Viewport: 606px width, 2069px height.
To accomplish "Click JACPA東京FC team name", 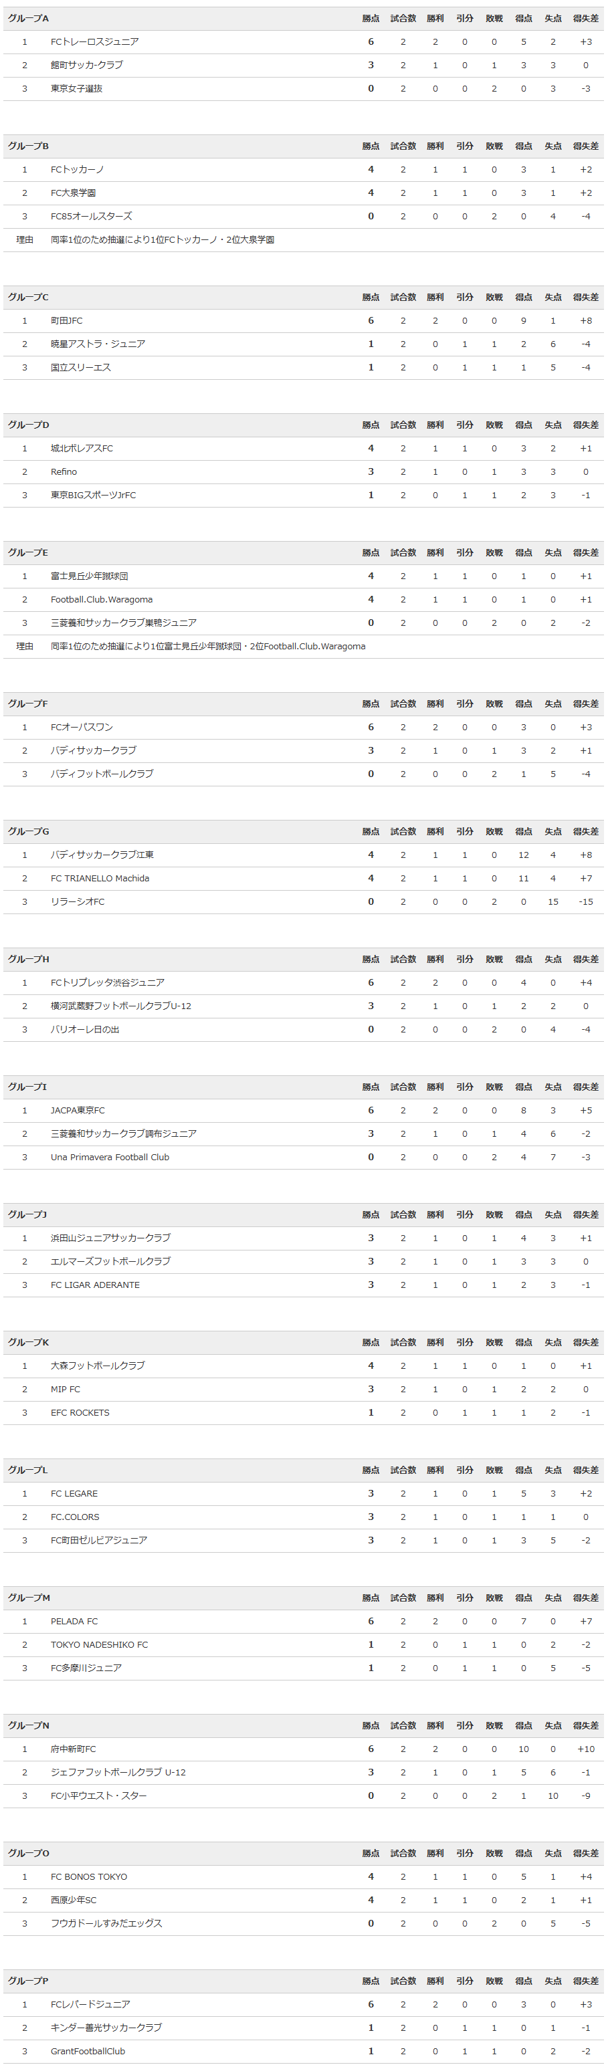I will [78, 1110].
